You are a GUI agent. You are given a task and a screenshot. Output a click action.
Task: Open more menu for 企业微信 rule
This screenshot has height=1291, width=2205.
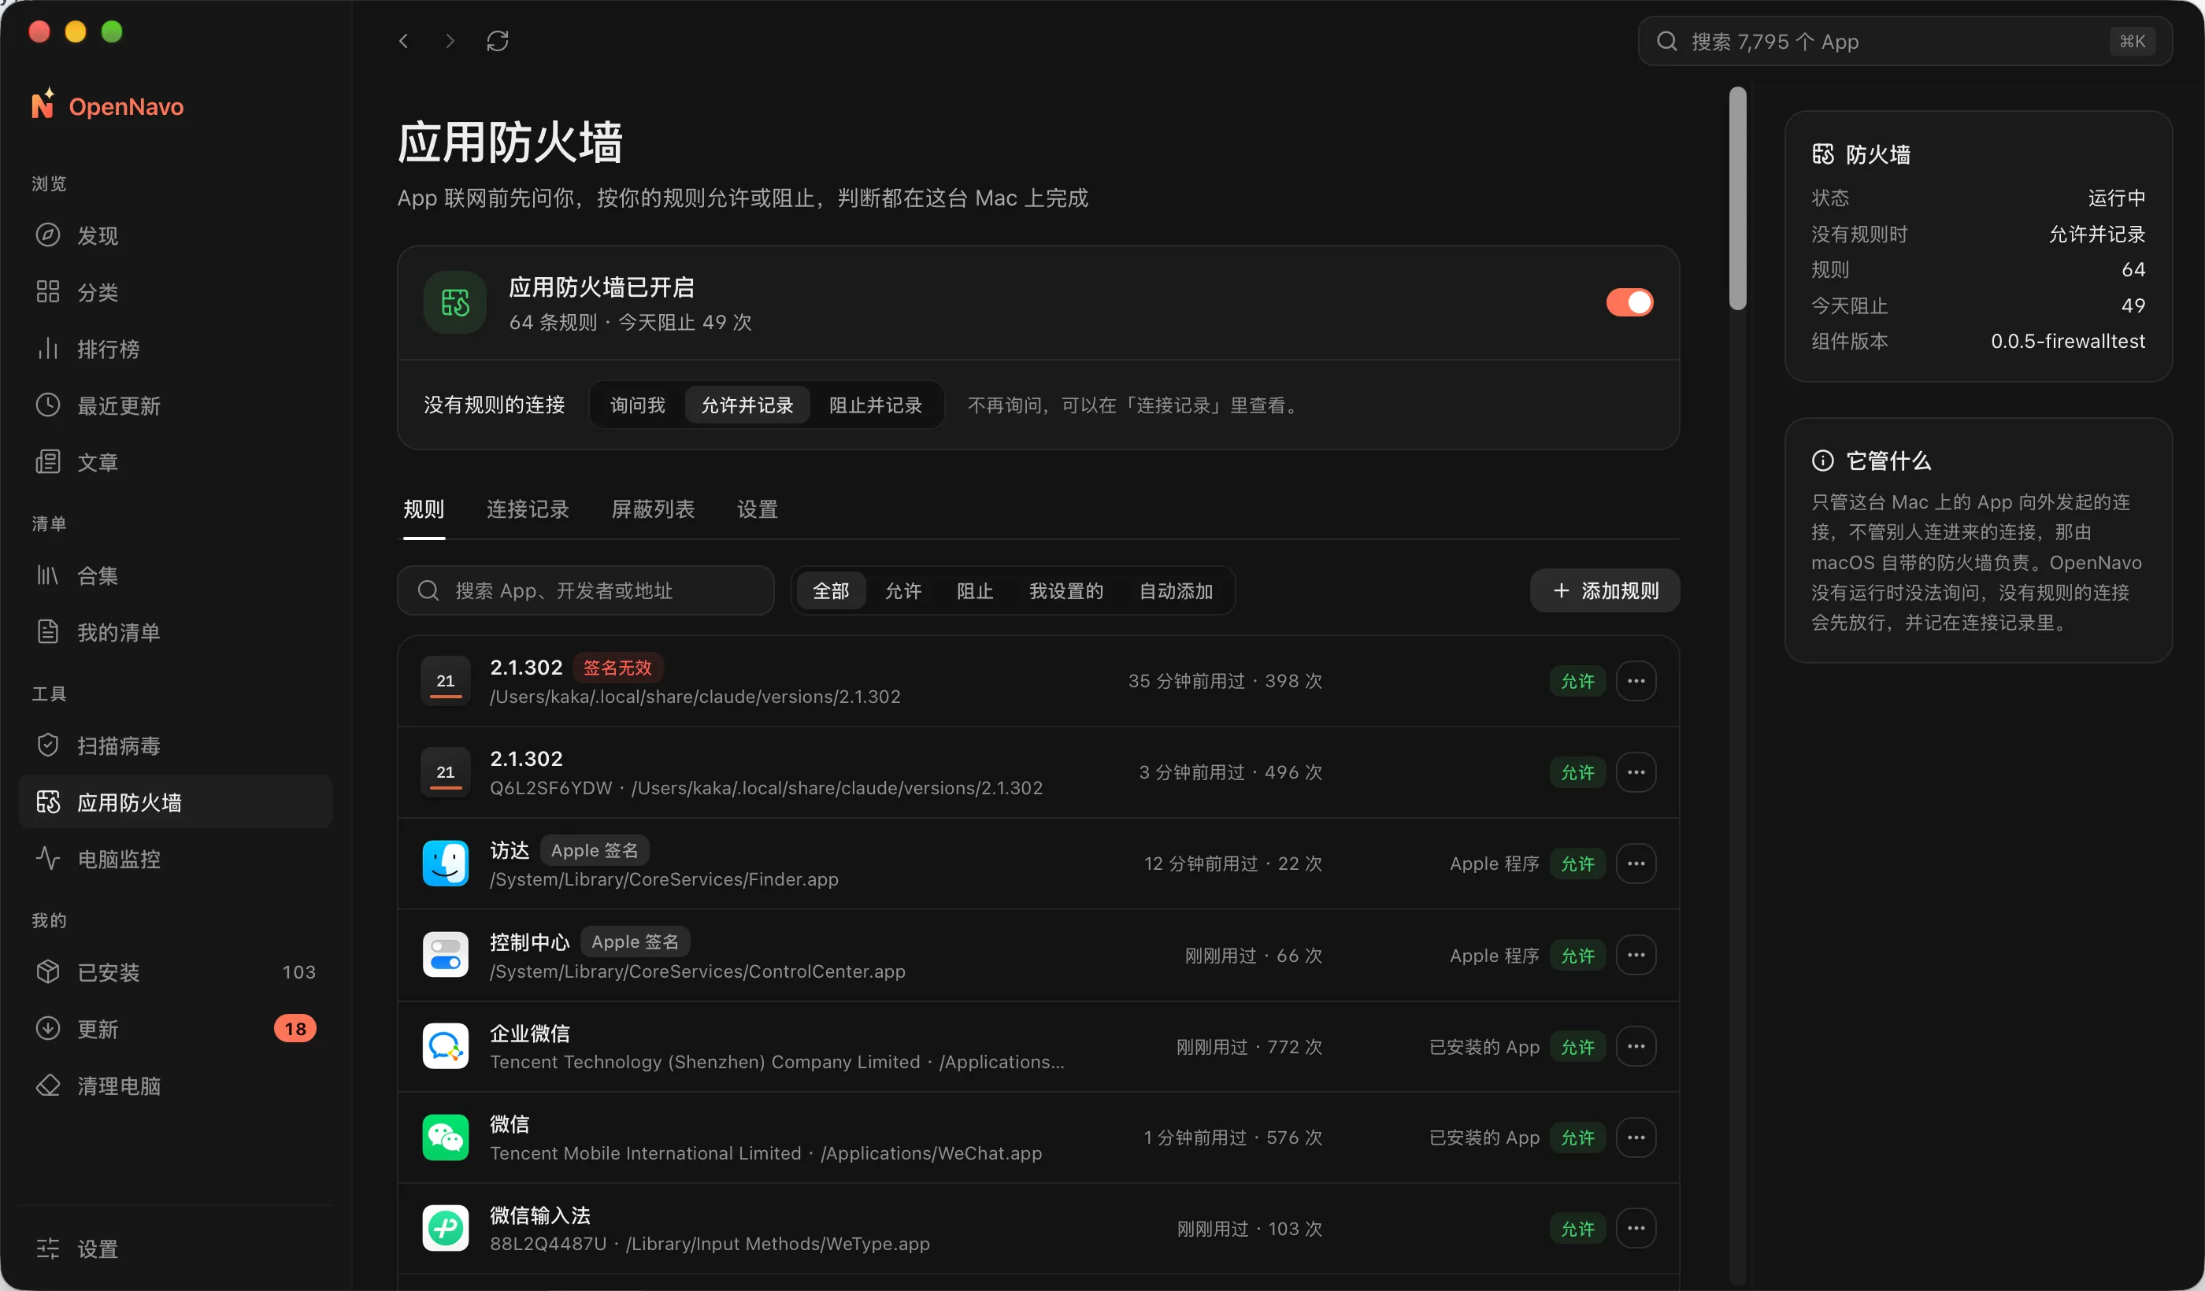coord(1636,1046)
